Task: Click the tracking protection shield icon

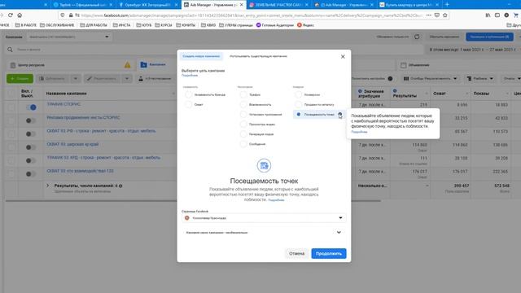Action: [63, 15]
